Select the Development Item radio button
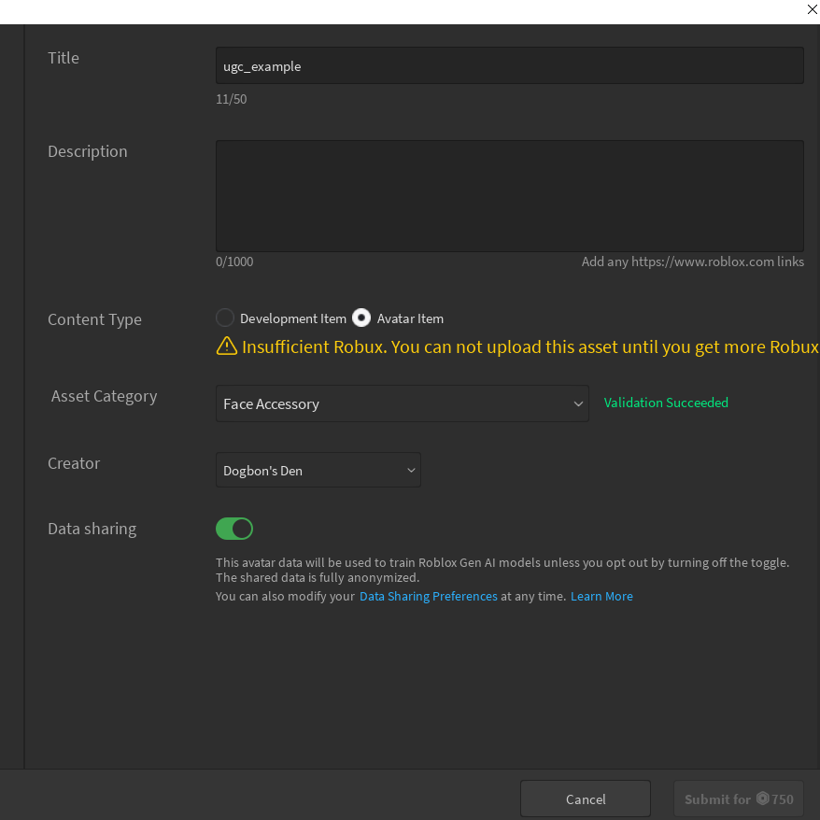The image size is (820, 820). 225,318
